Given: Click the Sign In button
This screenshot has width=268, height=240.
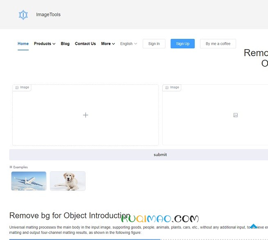Looking at the screenshot, I should point(154,44).
